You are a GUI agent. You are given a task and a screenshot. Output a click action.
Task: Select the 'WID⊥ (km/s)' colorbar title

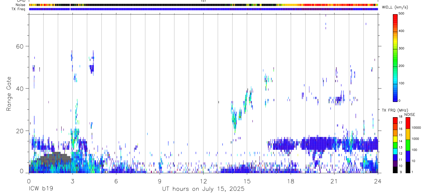coord(395,7)
